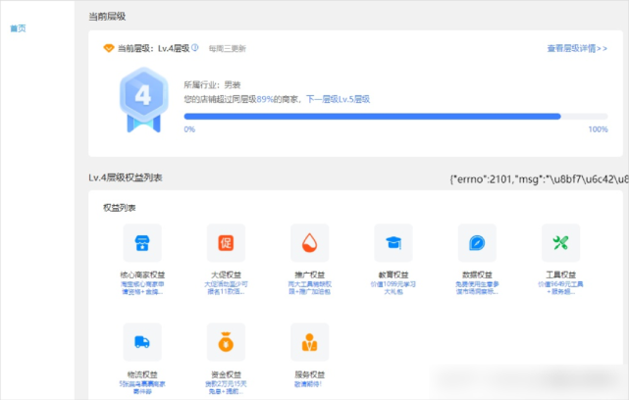Open the 核心商家权益 store icon
Screen dimensions: 629x400
142,243
